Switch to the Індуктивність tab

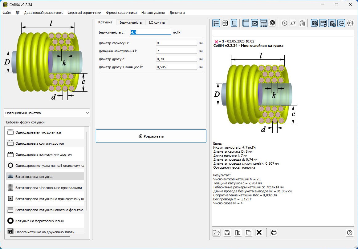pos(131,22)
